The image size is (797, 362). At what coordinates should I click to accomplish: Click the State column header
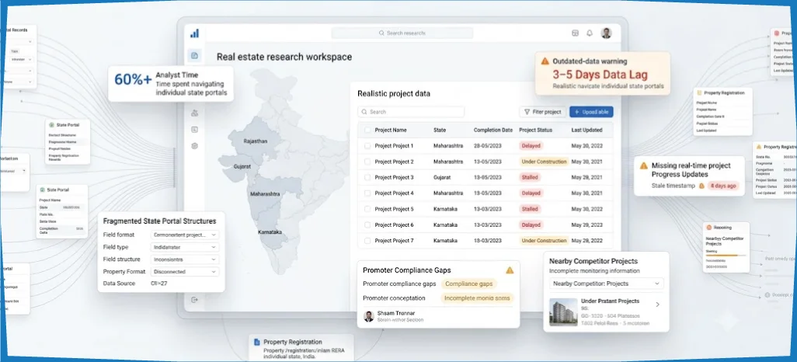click(x=440, y=131)
